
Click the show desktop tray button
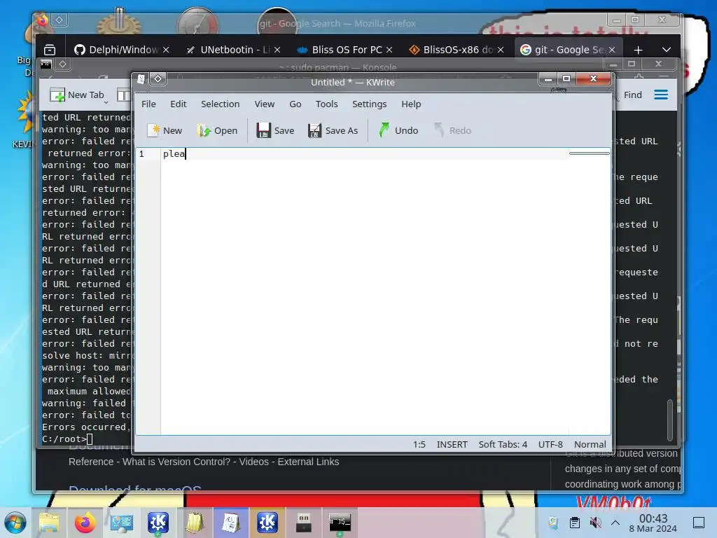[x=699, y=523]
